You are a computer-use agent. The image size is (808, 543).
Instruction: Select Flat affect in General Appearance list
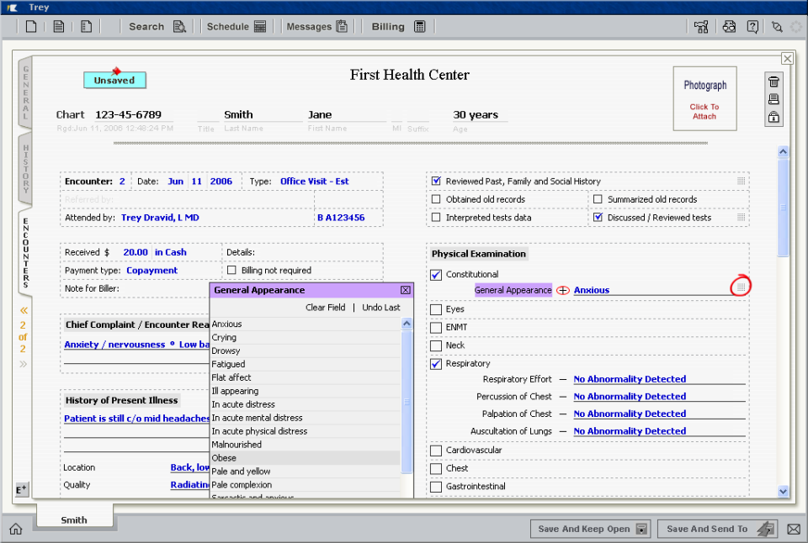[x=306, y=377]
